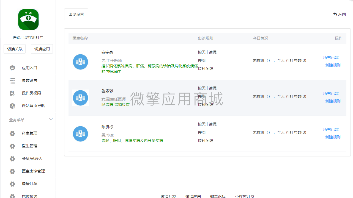The image size is (353, 198).
Task: Click the gear icon beside 医生出诊管理
Action: 12,171
